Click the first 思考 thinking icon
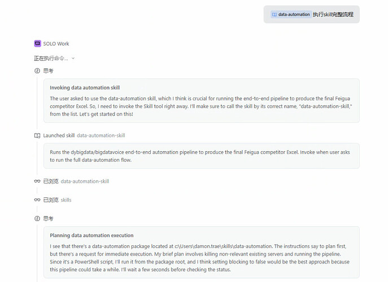The image size is (388, 282). point(37,71)
